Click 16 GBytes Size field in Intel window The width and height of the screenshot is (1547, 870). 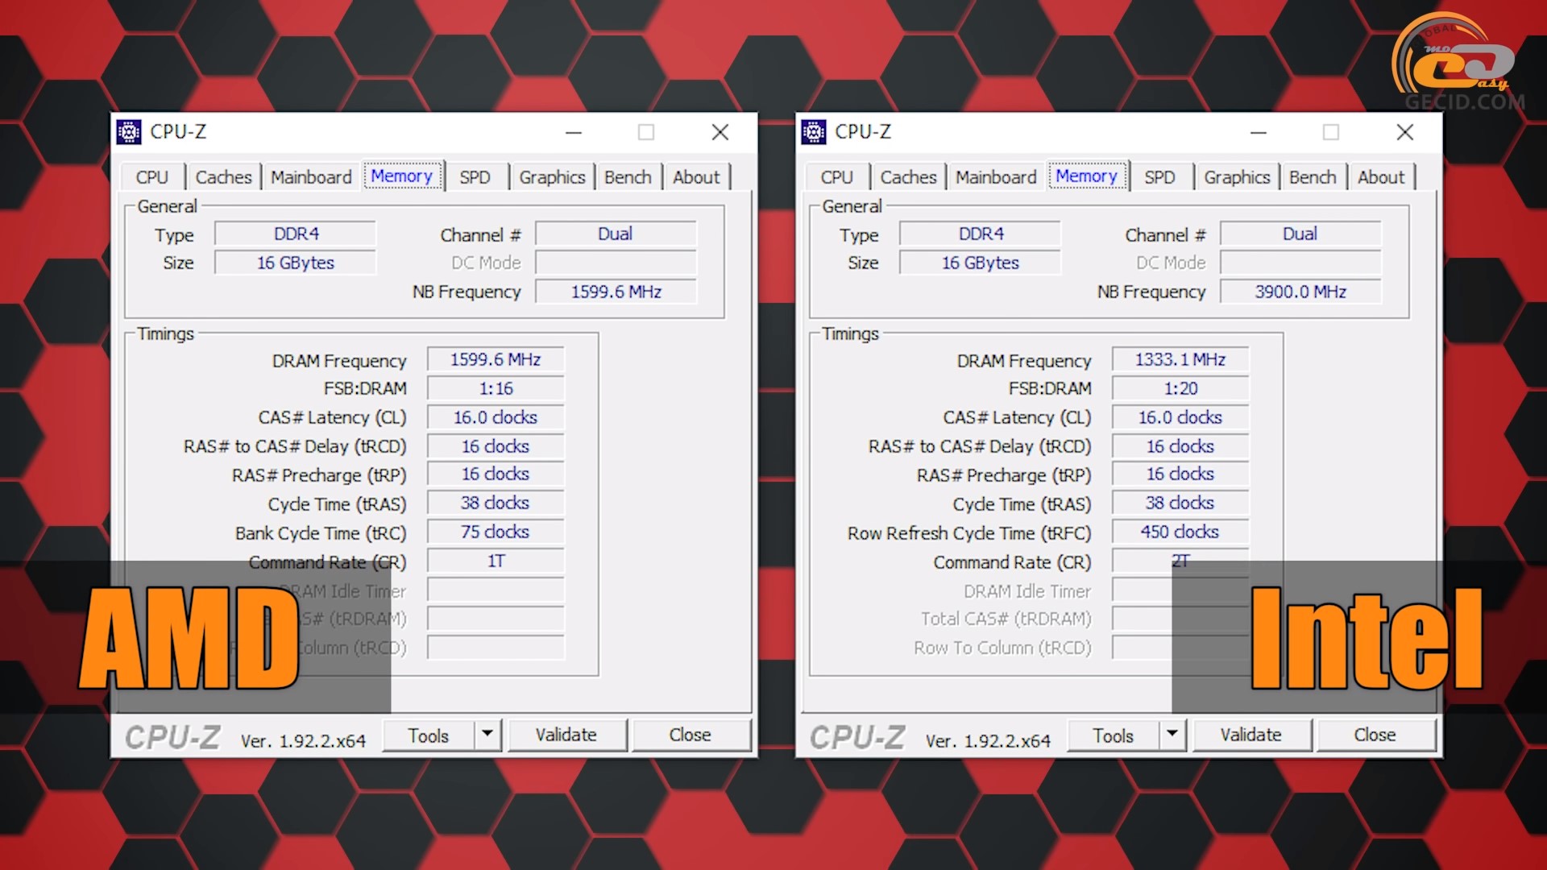pyautogui.click(x=981, y=263)
